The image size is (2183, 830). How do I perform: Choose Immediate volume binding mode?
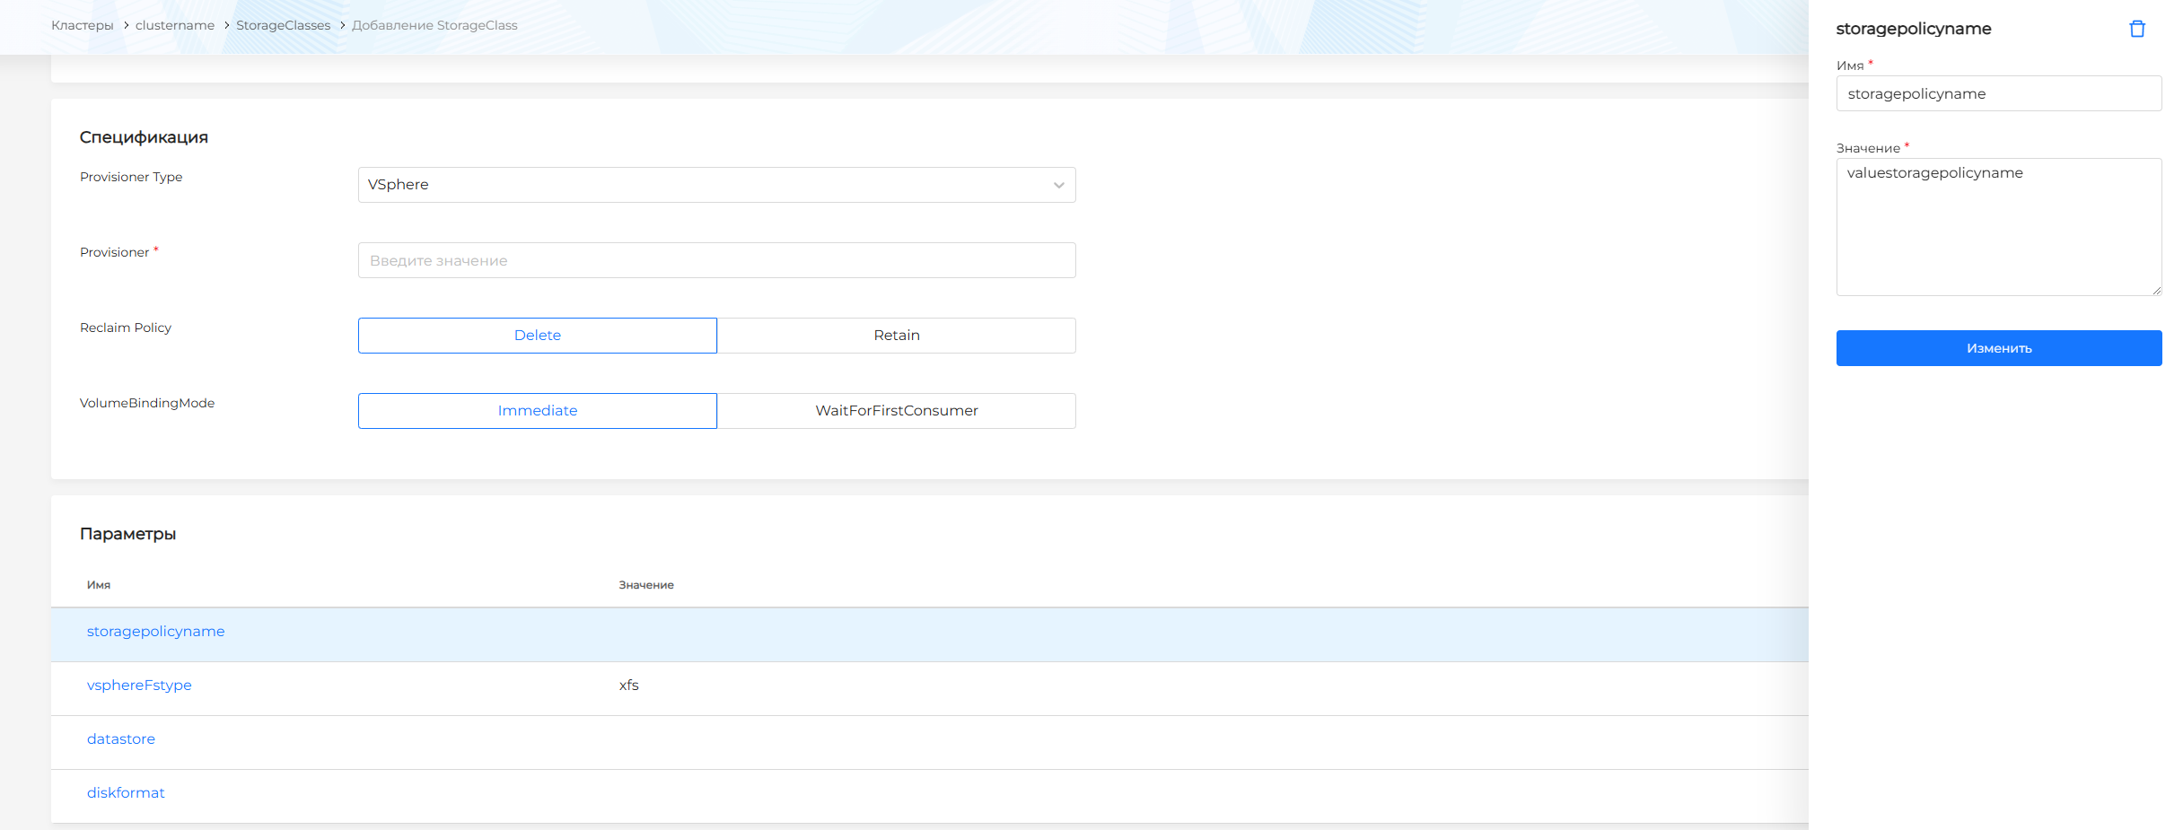[x=537, y=411]
